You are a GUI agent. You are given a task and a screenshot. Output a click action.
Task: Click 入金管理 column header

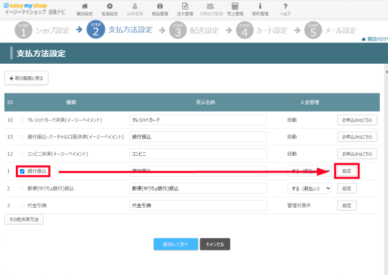(310, 102)
